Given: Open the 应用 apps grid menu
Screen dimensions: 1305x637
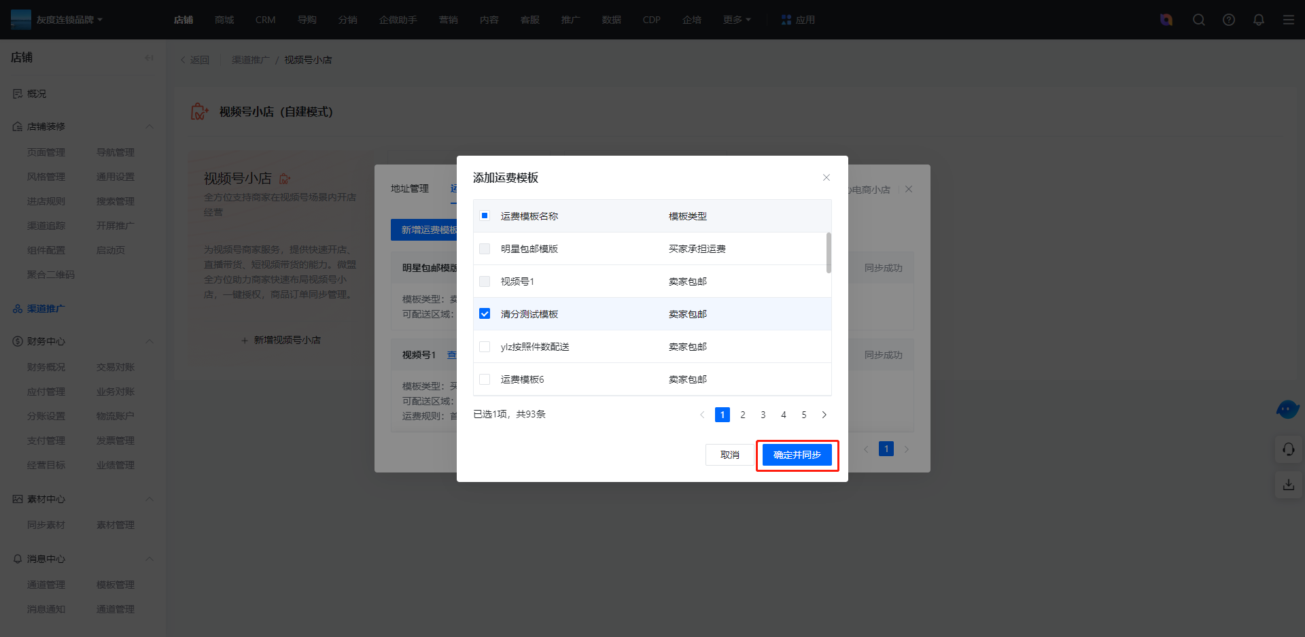Looking at the screenshot, I should [798, 20].
